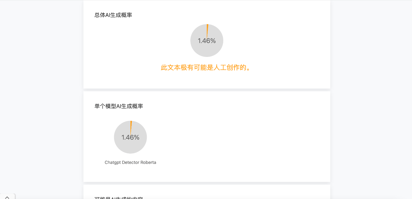Click the orange slice in Roberta detector pie
The width and height of the screenshot is (412, 199).
(131, 125)
